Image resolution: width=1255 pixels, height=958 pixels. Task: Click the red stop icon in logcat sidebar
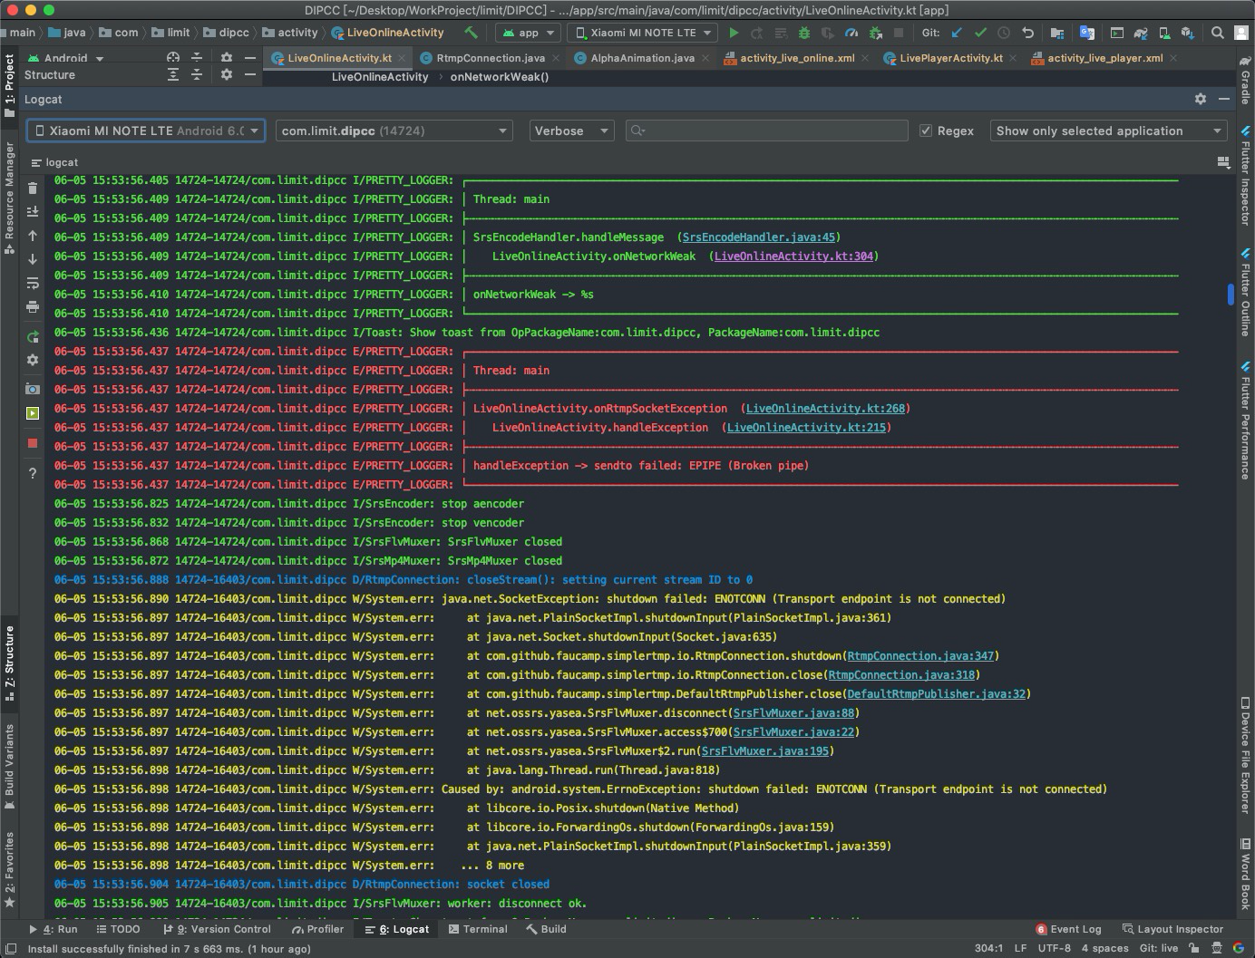pos(33,443)
